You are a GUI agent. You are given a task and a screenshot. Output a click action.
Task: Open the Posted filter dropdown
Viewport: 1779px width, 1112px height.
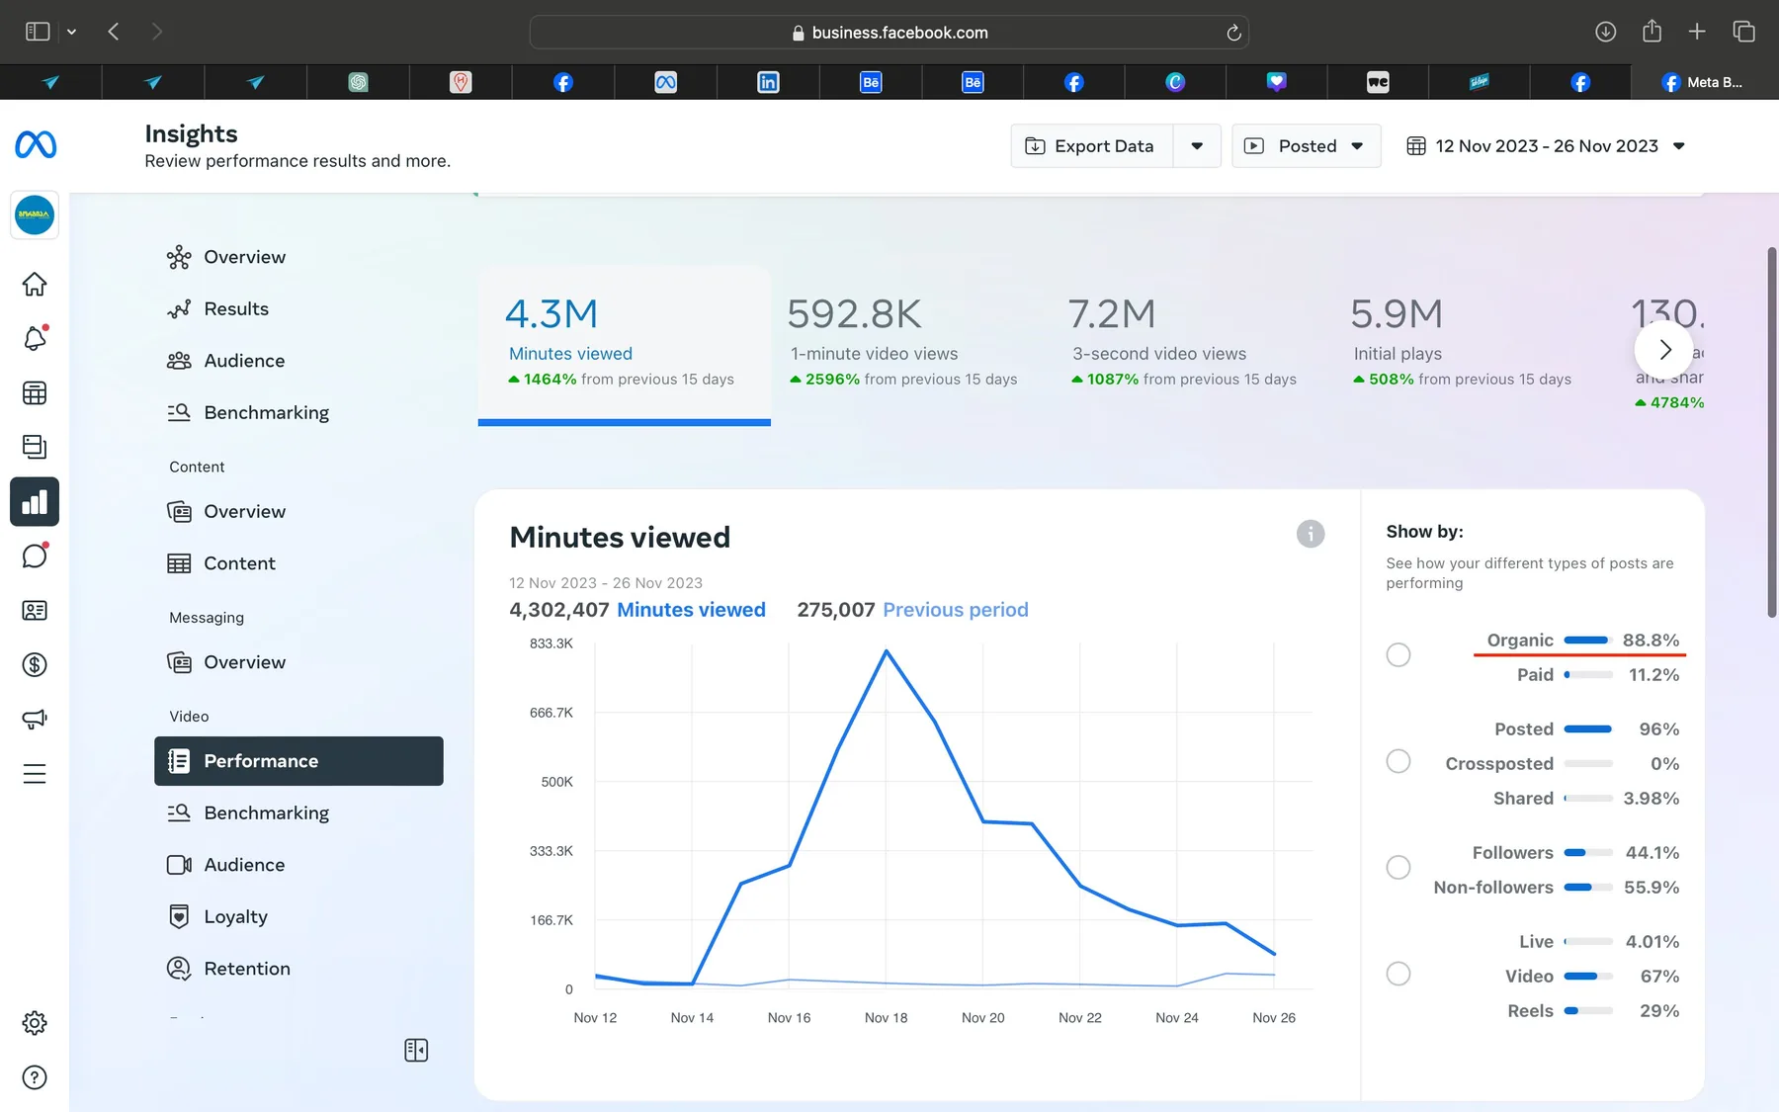pos(1306,146)
